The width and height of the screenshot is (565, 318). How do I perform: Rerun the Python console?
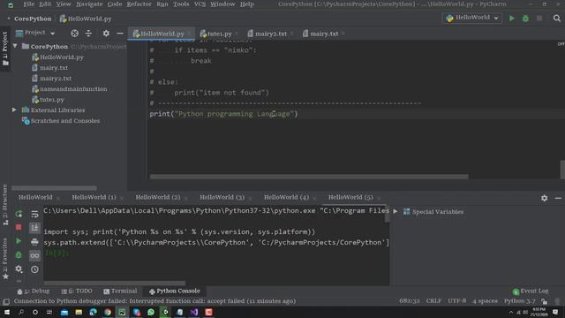(19, 214)
